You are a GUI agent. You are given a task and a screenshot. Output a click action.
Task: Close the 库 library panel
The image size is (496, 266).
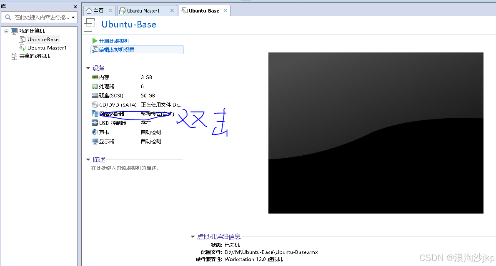point(75,7)
